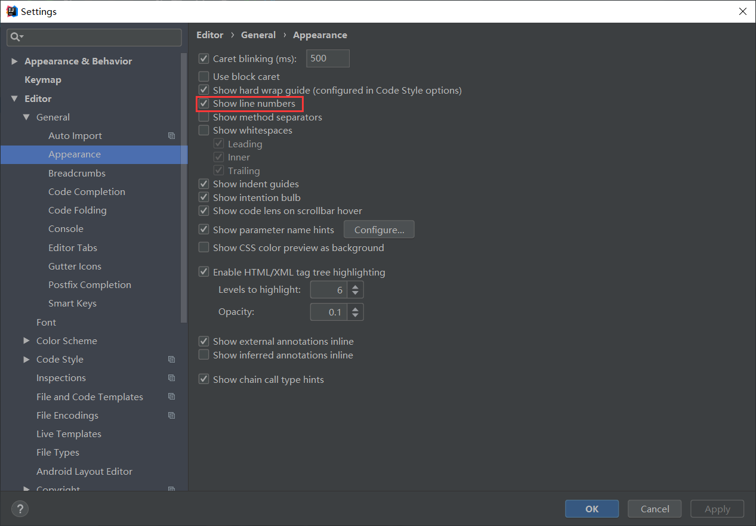Image resolution: width=756 pixels, height=526 pixels.
Task: Click the General breadcrumb in header
Action: [258, 35]
